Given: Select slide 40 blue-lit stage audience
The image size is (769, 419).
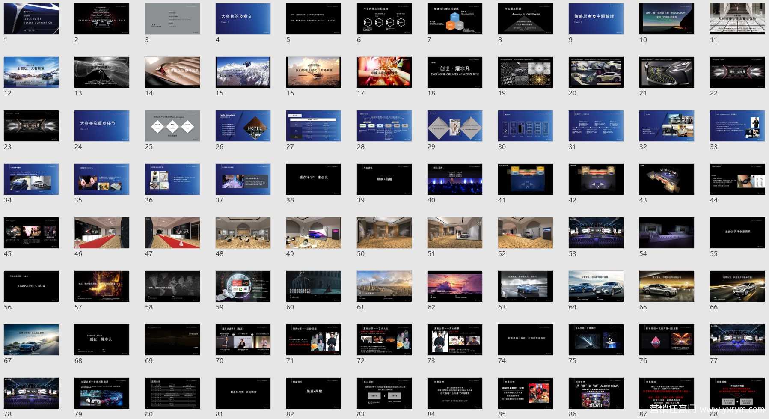Looking at the screenshot, I should pyautogui.click(x=455, y=179).
